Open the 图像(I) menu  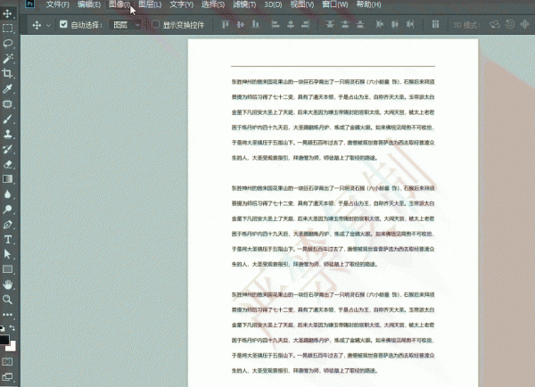click(119, 4)
